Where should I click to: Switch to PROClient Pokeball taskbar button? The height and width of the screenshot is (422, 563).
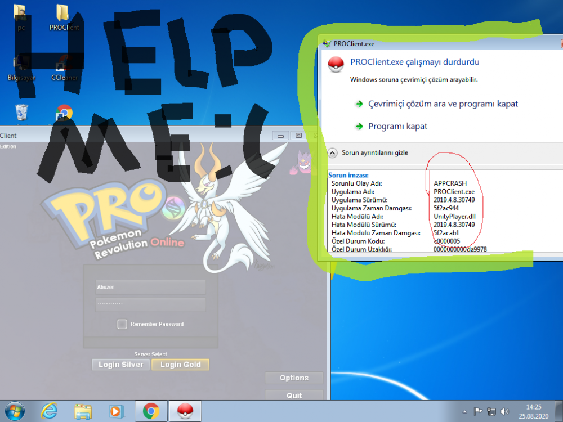[185, 411]
